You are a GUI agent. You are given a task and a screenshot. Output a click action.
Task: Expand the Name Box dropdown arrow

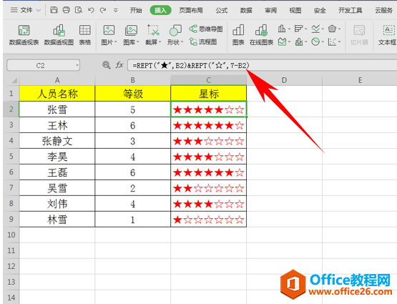tap(77, 66)
